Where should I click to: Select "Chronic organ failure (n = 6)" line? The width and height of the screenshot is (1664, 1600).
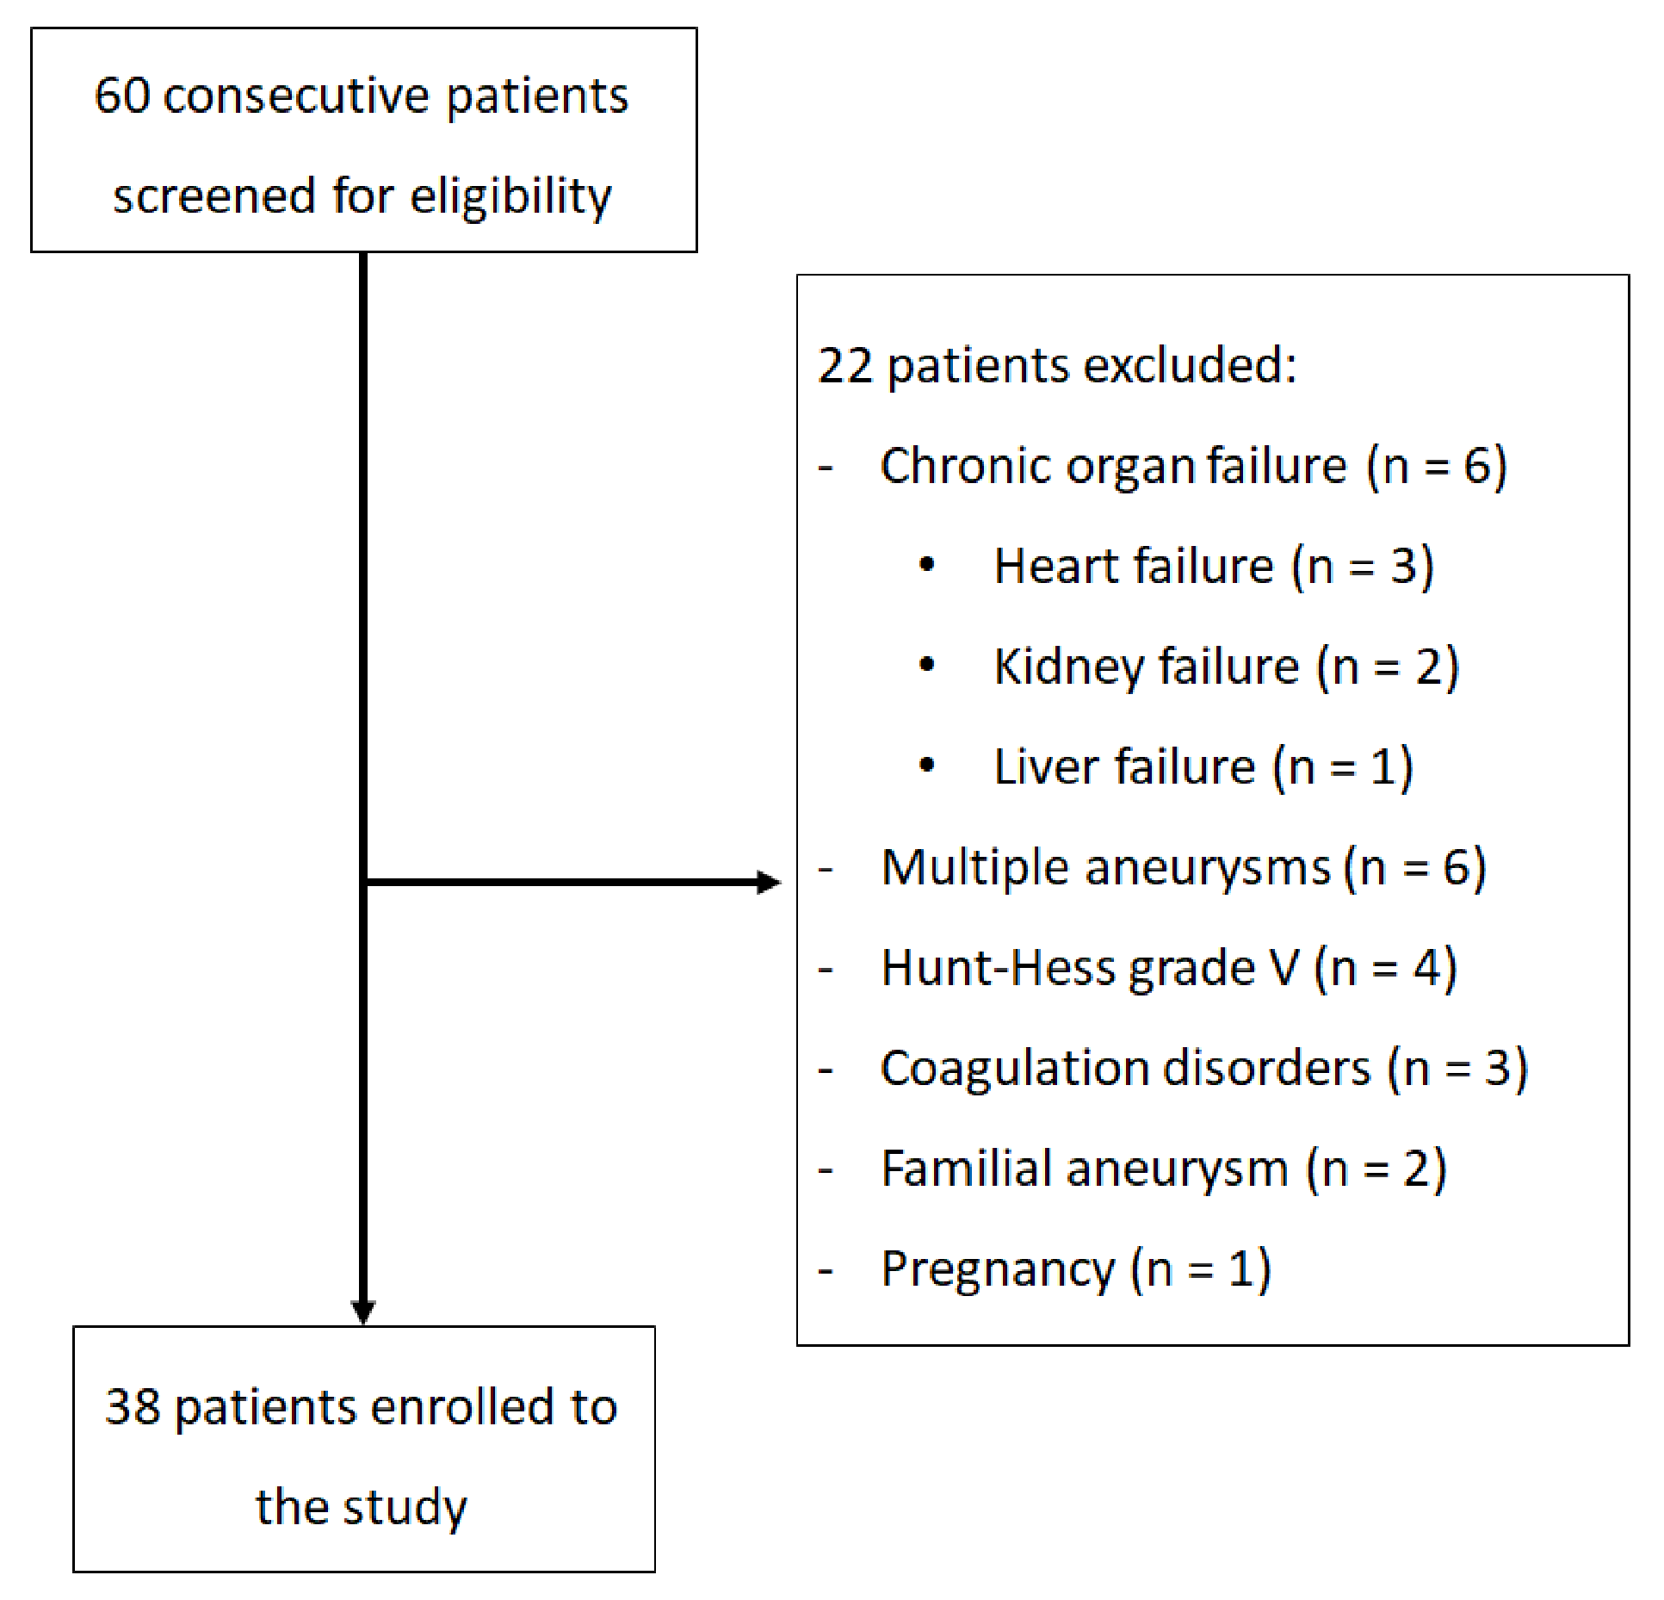[1193, 467]
